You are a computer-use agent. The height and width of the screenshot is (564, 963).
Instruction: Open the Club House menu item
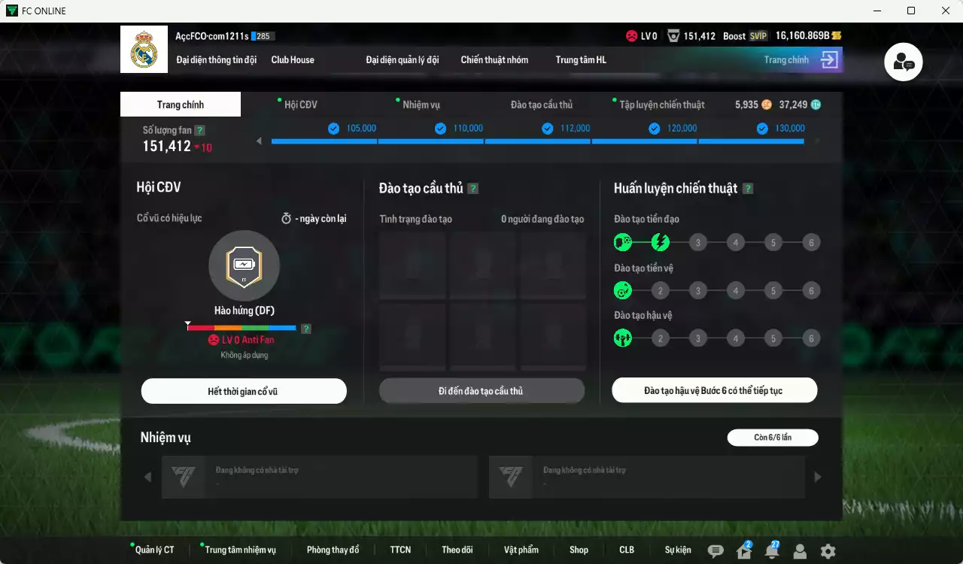(293, 59)
